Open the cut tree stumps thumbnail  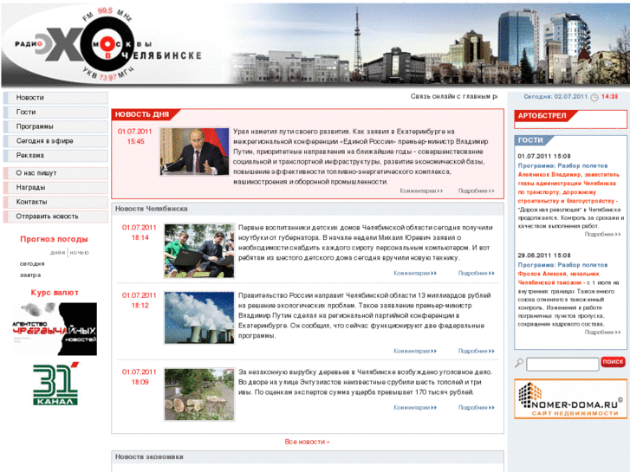(x=199, y=394)
